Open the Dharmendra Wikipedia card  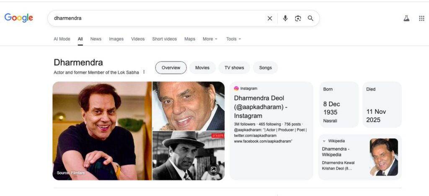(336, 152)
